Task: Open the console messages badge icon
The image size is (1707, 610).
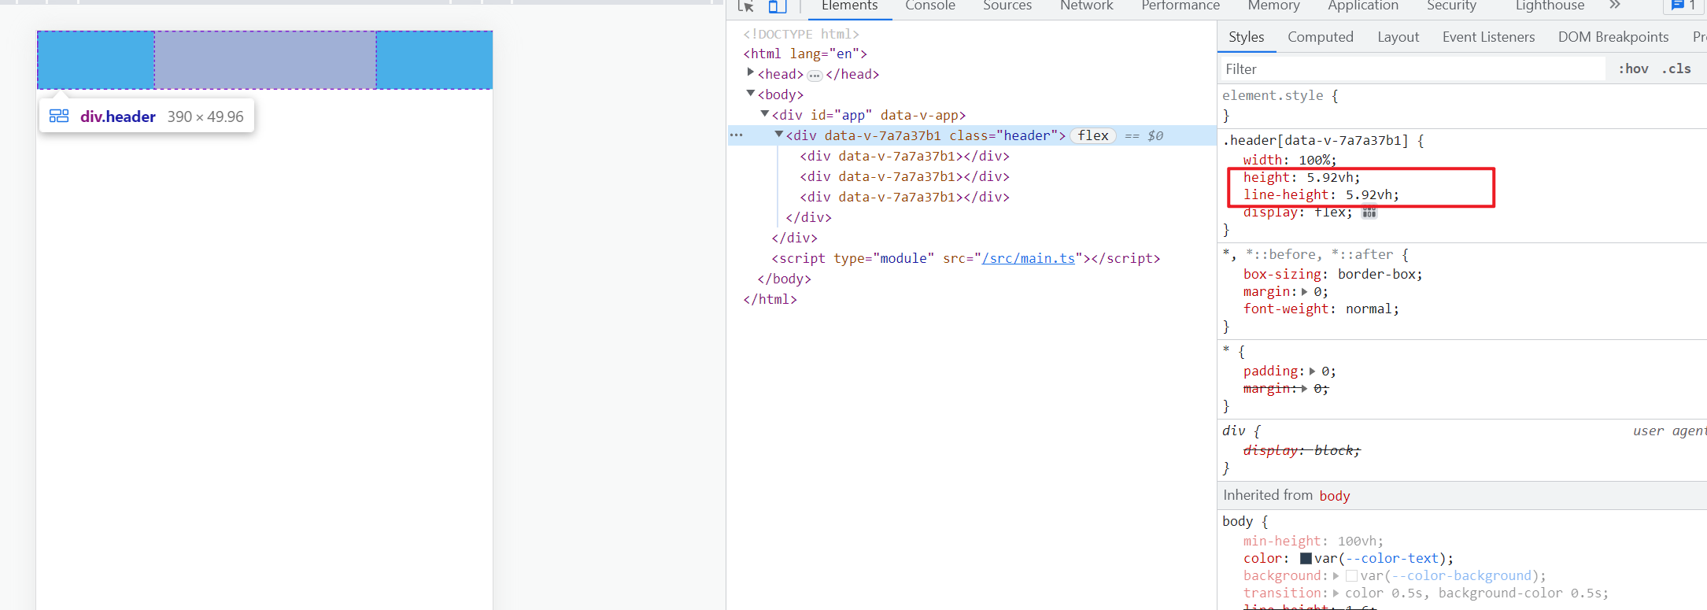Action: [x=1683, y=6]
